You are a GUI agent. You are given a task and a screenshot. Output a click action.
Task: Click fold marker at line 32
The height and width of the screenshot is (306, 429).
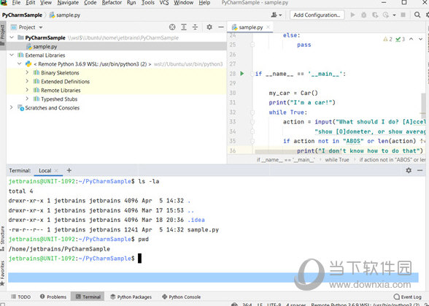[x=252, y=112]
